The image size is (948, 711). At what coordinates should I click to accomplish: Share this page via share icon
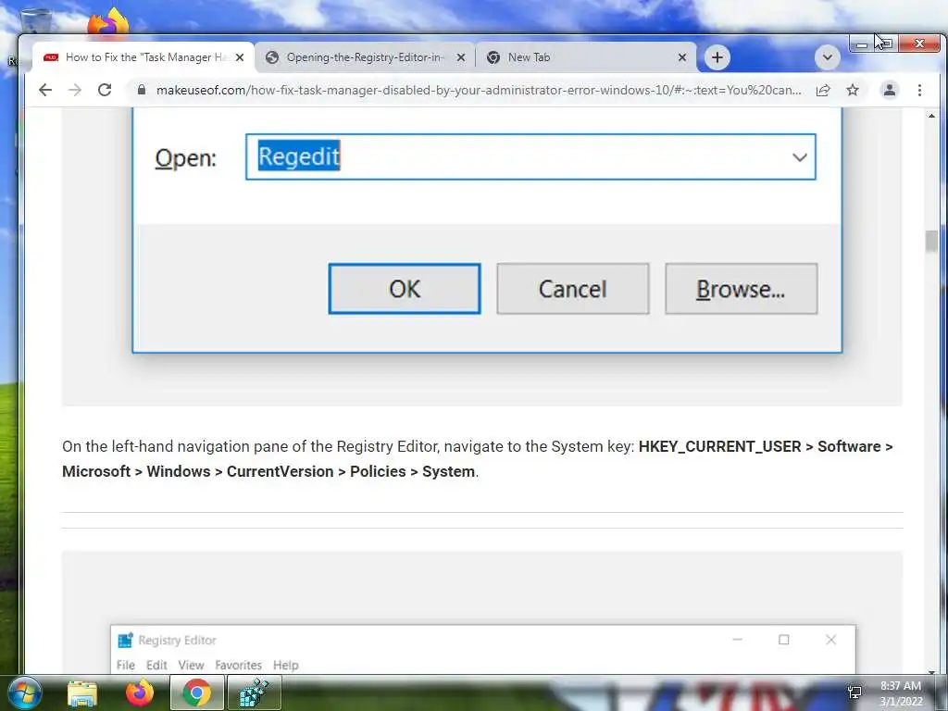823,90
